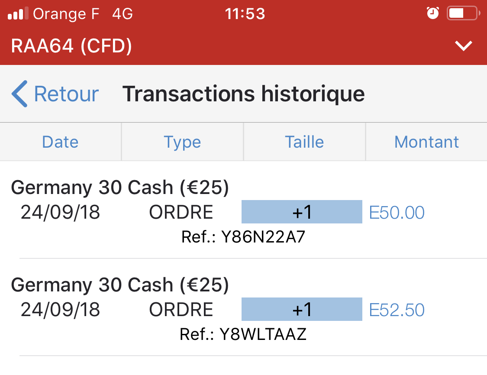
Task: Go back with the Retour link
Action: [x=66, y=94]
